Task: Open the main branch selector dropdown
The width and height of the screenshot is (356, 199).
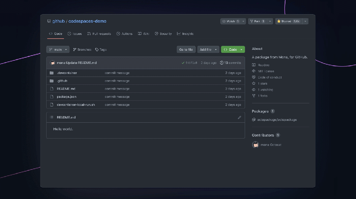Action: [58, 49]
